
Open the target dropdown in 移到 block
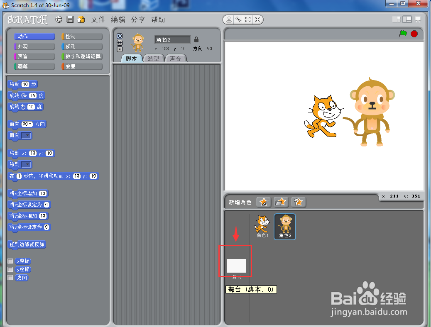tap(27, 164)
